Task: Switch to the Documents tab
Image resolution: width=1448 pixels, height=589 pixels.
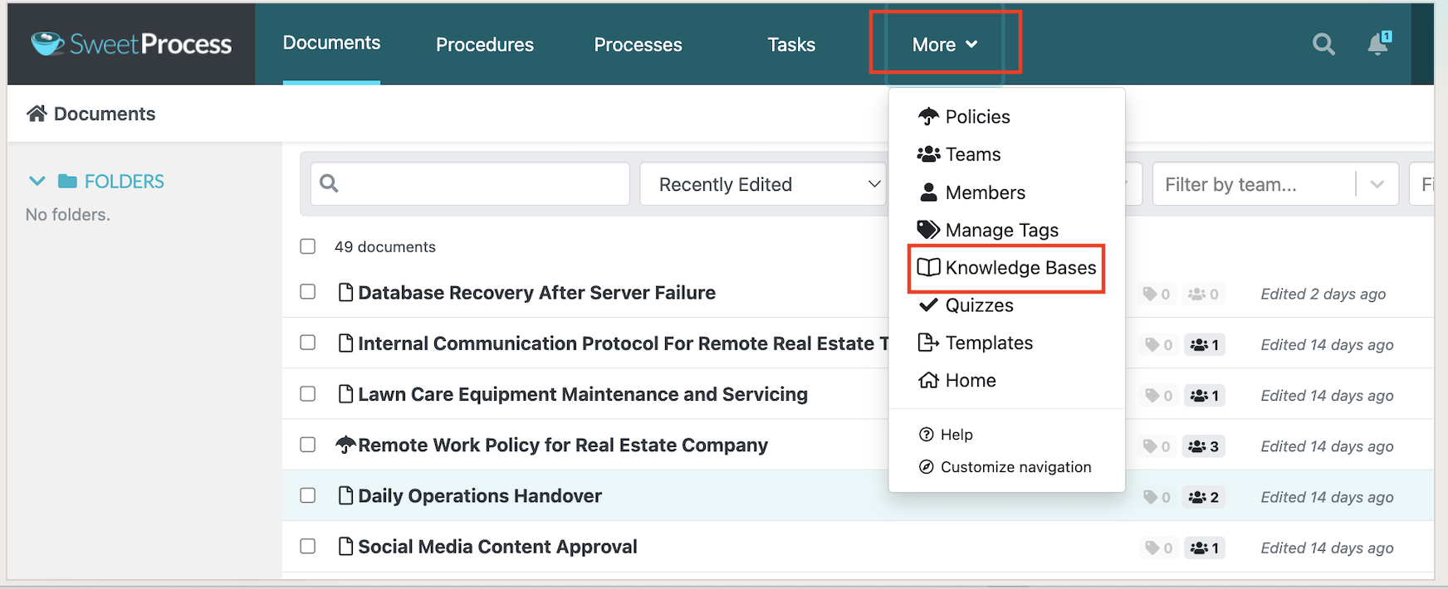Action: [x=331, y=43]
